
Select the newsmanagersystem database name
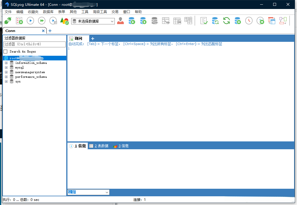30,72
